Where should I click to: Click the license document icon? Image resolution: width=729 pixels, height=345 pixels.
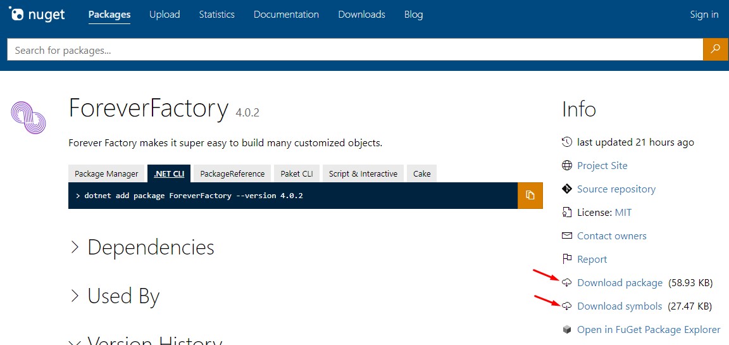[567, 212]
